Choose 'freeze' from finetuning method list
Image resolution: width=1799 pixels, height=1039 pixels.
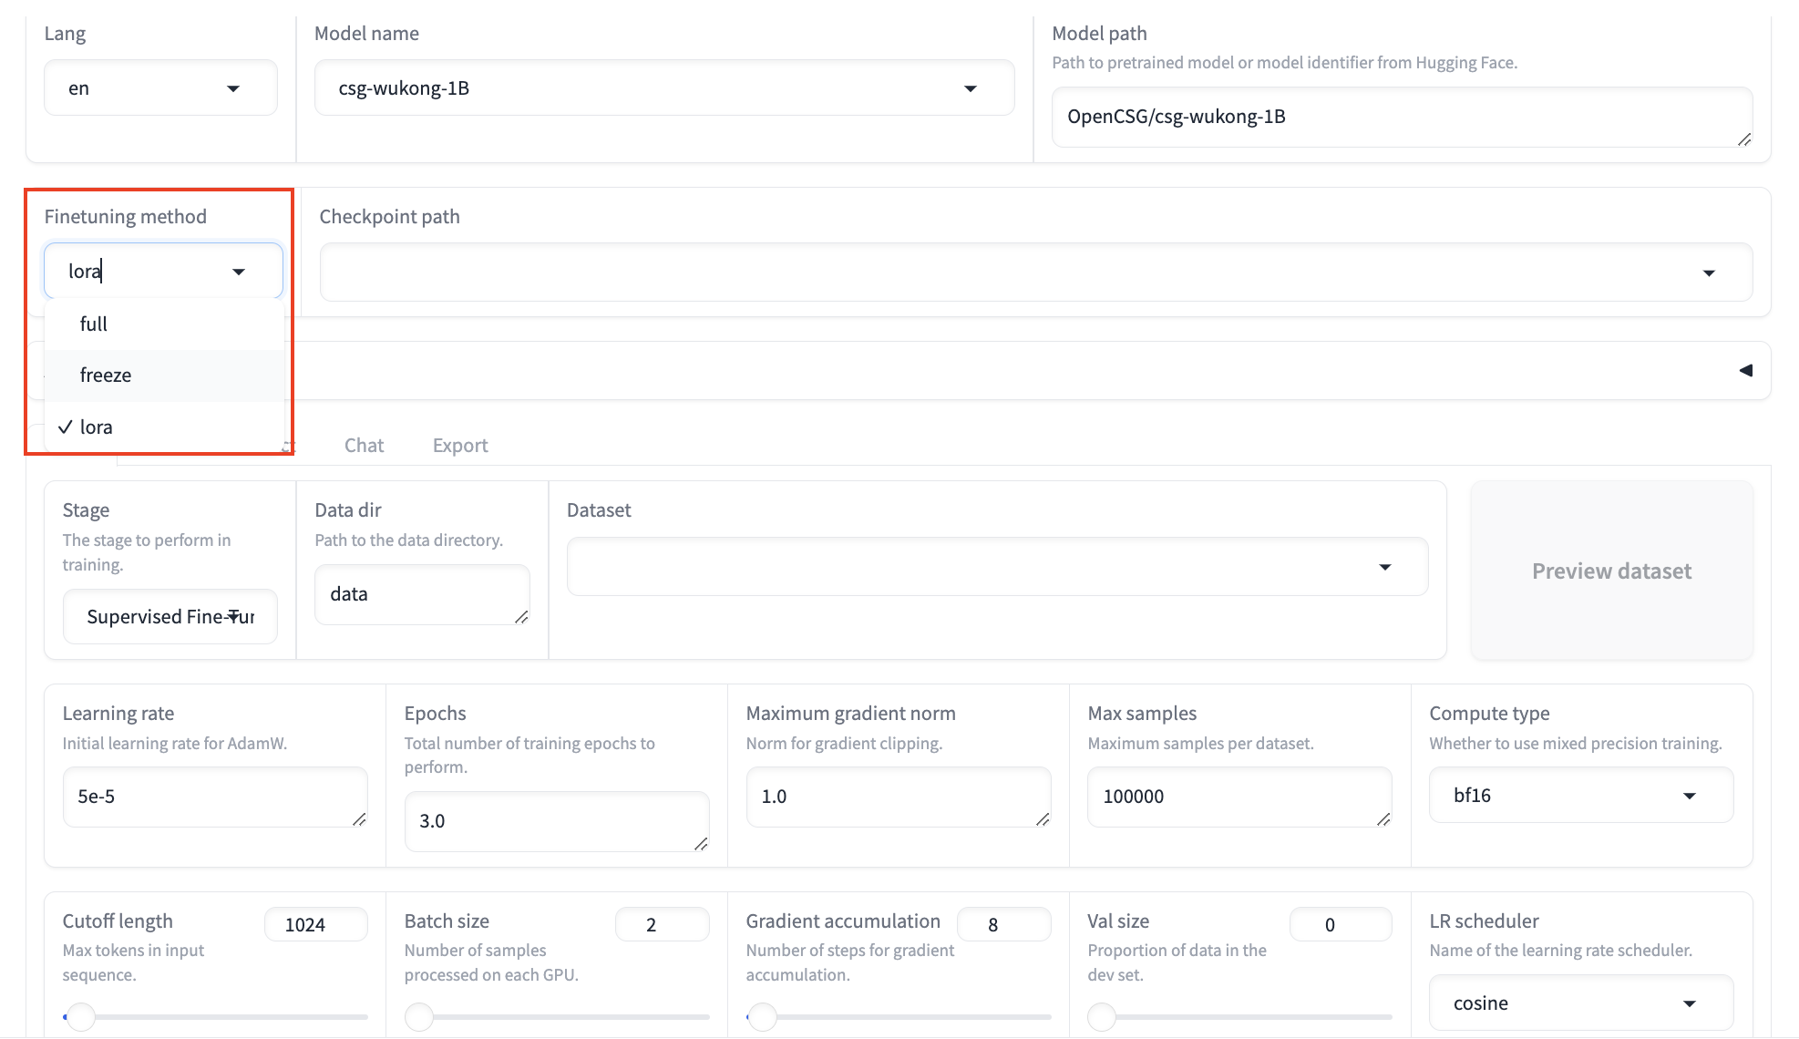point(106,375)
